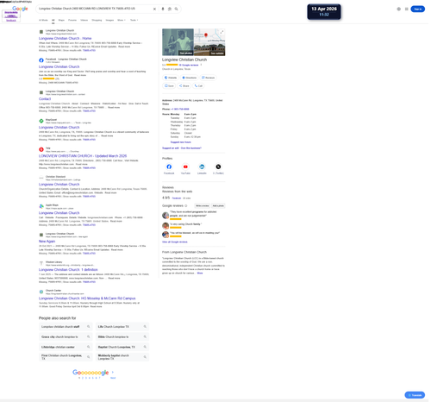Switch to the Videos search tab
This screenshot has width=431, height=402.
click(84, 20)
